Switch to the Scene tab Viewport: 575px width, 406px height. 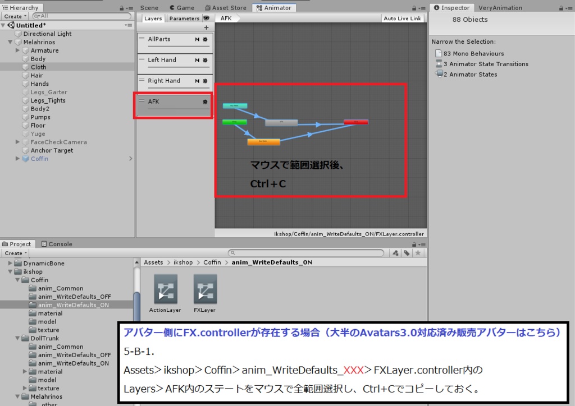[x=149, y=7]
